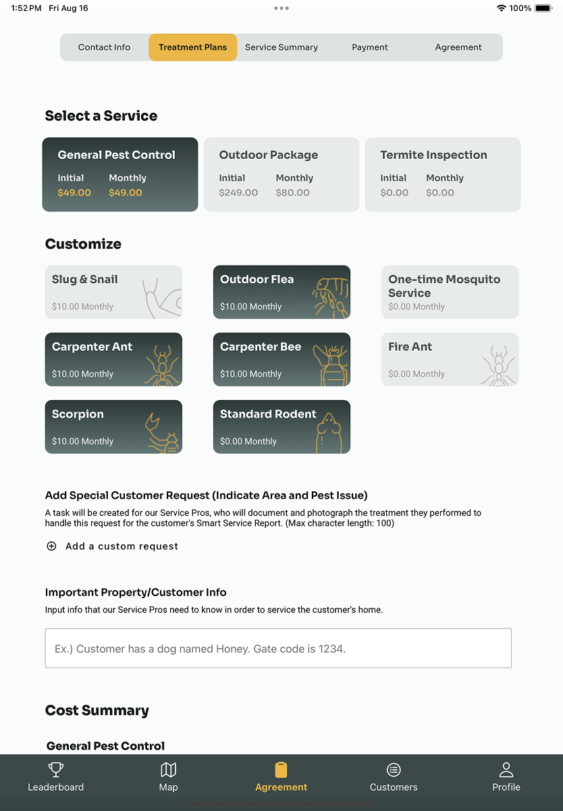Image resolution: width=563 pixels, height=811 pixels.
Task: Click the plus icon next to custom request
Action: tap(51, 546)
